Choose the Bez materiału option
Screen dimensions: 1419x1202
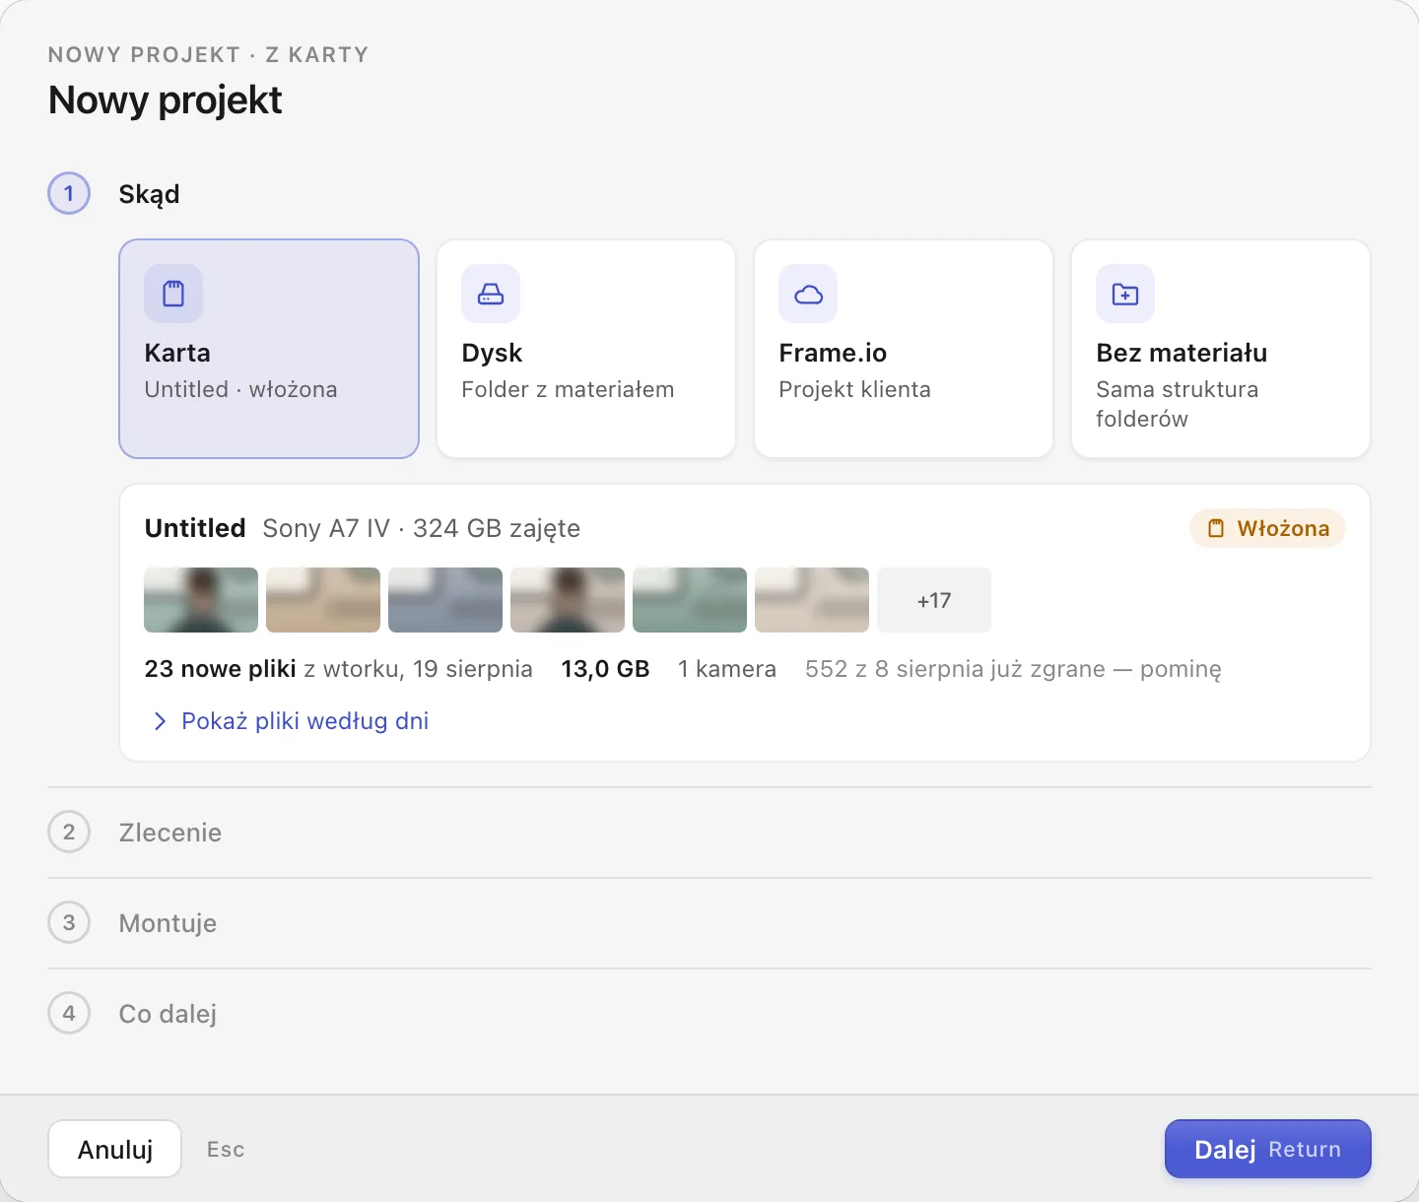coord(1221,349)
